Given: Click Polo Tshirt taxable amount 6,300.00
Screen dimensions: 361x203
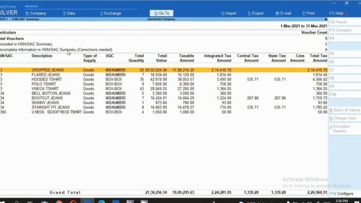Looking at the screenshot, I should pos(187,84).
